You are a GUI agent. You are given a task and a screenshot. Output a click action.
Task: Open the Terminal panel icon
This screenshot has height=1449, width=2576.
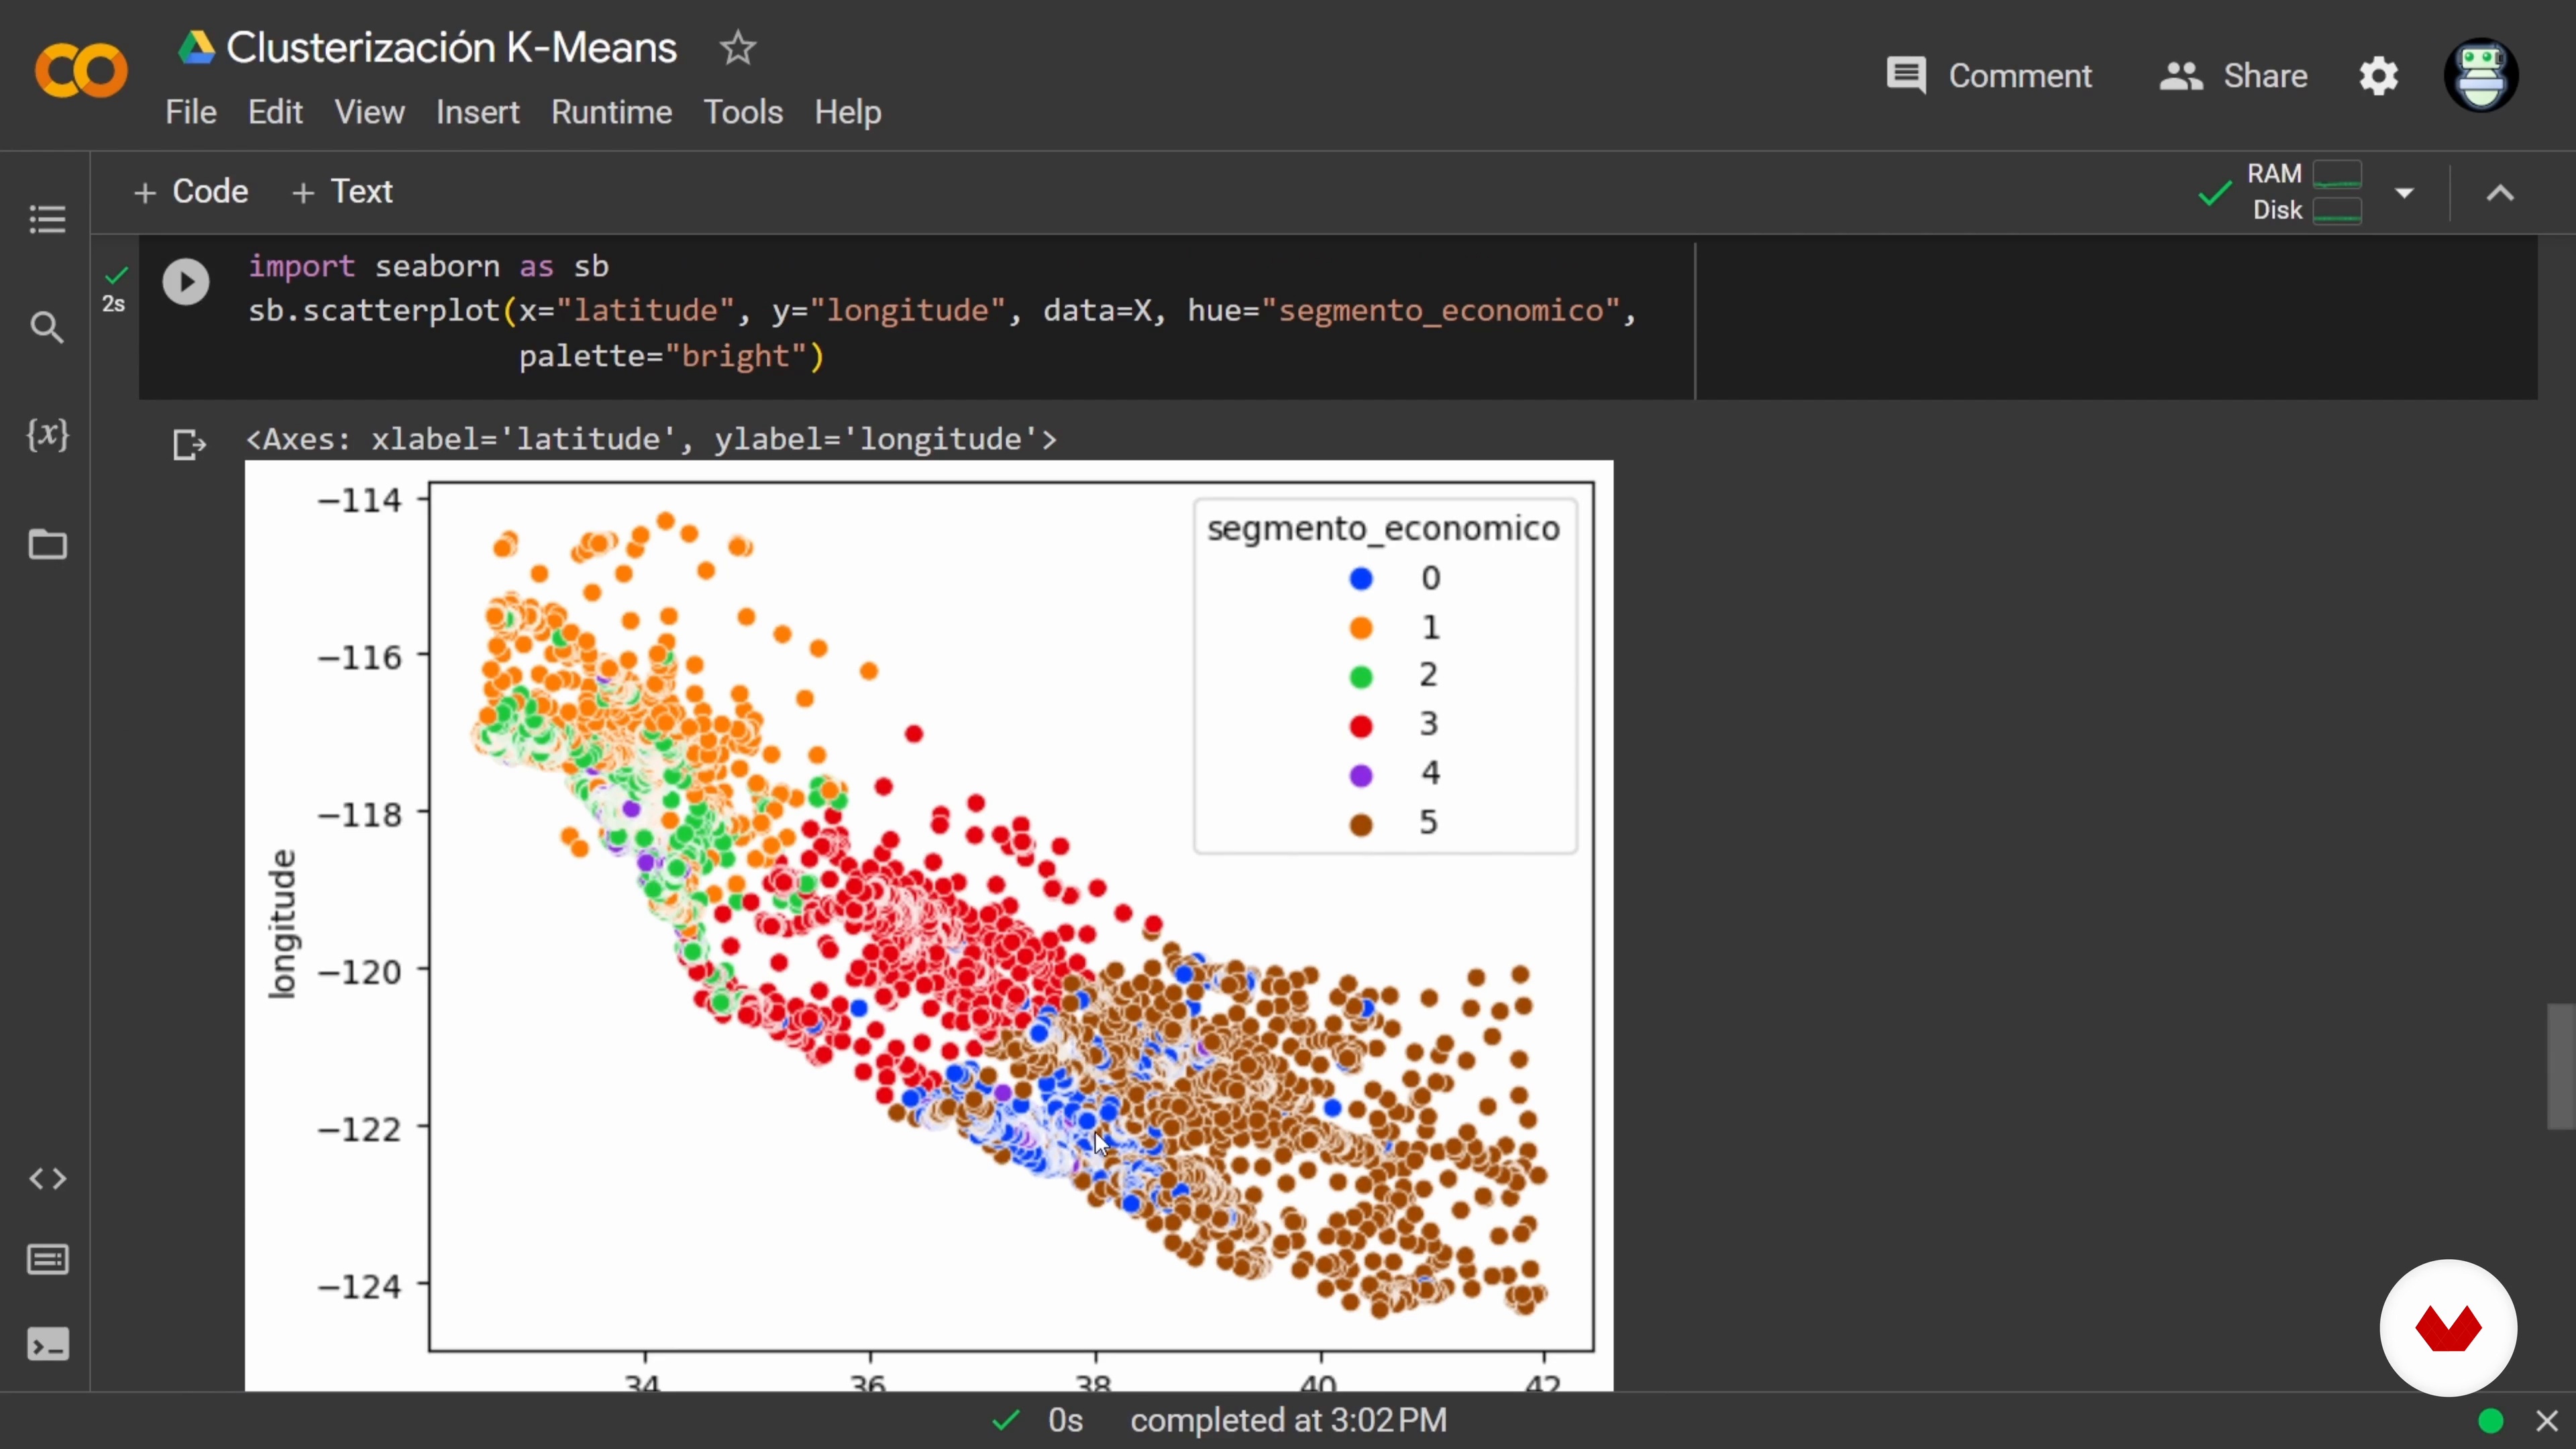[x=47, y=1345]
